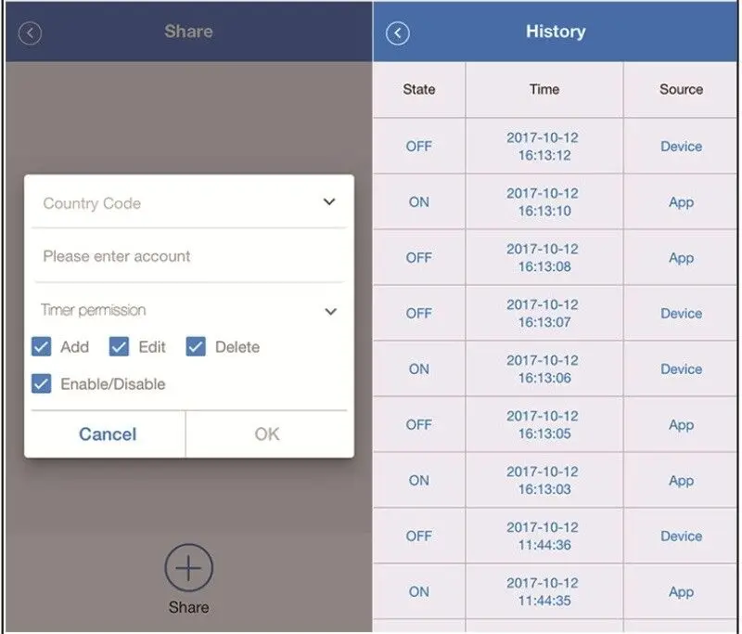Select time entry 2017-10-12 11:44:36
Viewport: 742px width, 634px height.
(544, 536)
